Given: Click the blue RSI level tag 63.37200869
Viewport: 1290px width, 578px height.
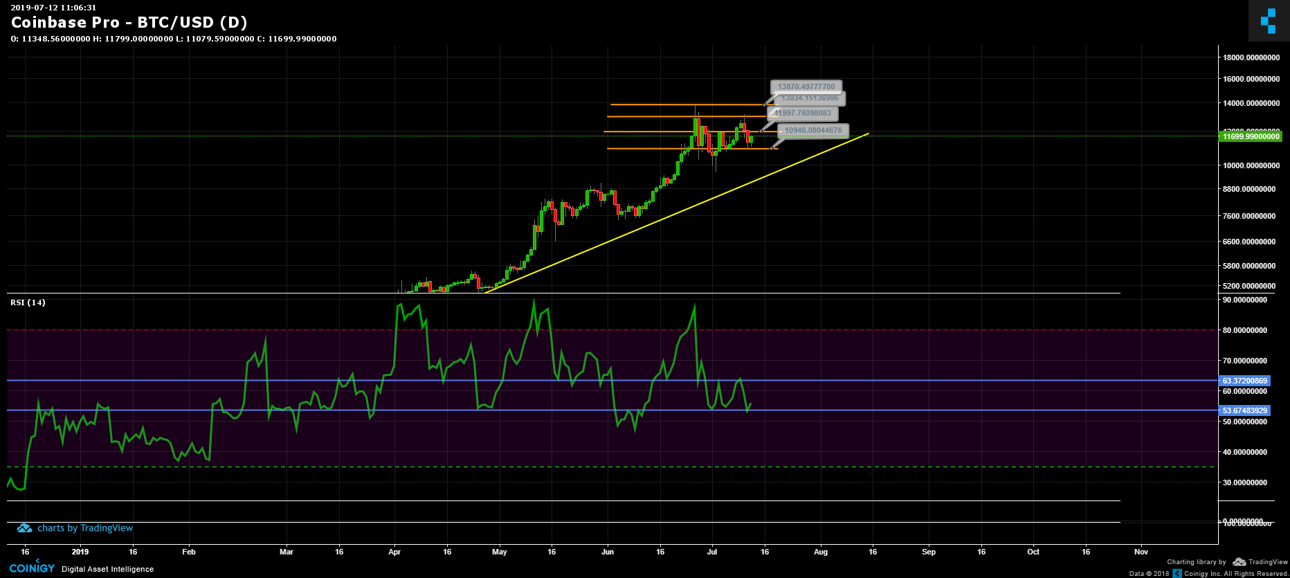Looking at the screenshot, I should (x=1244, y=381).
